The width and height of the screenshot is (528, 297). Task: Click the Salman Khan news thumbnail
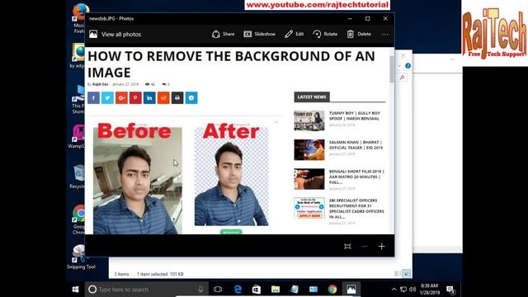(309, 150)
